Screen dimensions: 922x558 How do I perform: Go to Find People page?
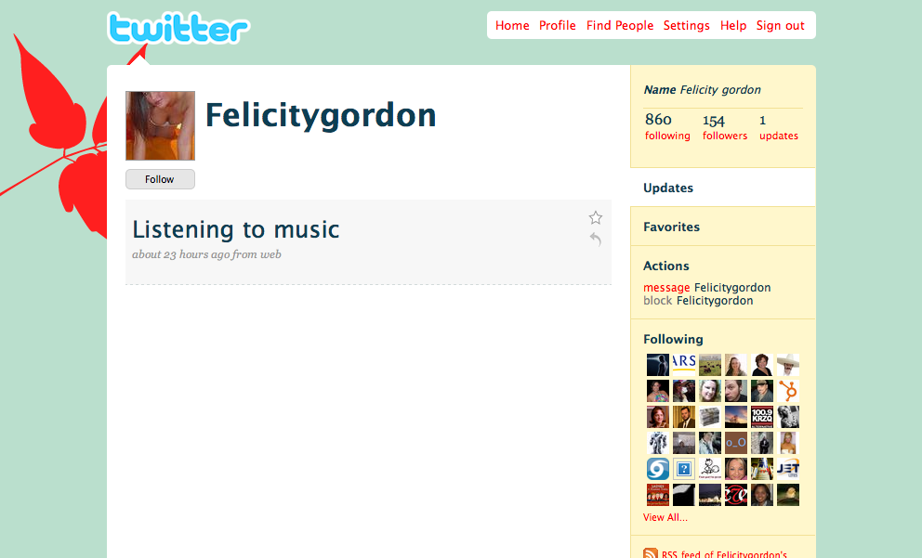click(620, 25)
